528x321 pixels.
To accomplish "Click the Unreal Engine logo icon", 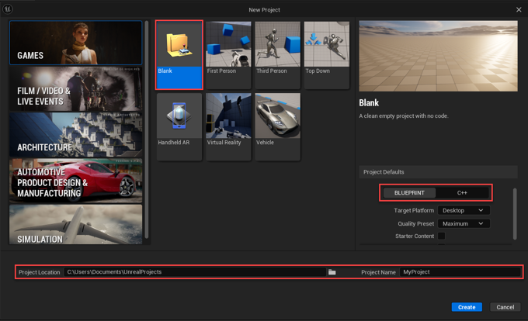I will 9,9.
